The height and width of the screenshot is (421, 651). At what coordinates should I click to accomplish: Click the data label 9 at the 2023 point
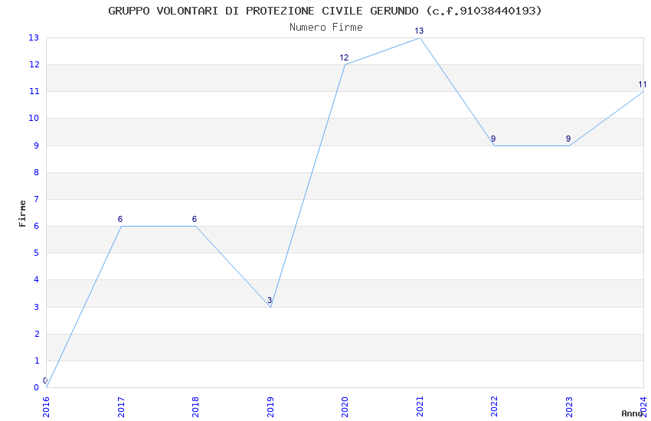(568, 139)
